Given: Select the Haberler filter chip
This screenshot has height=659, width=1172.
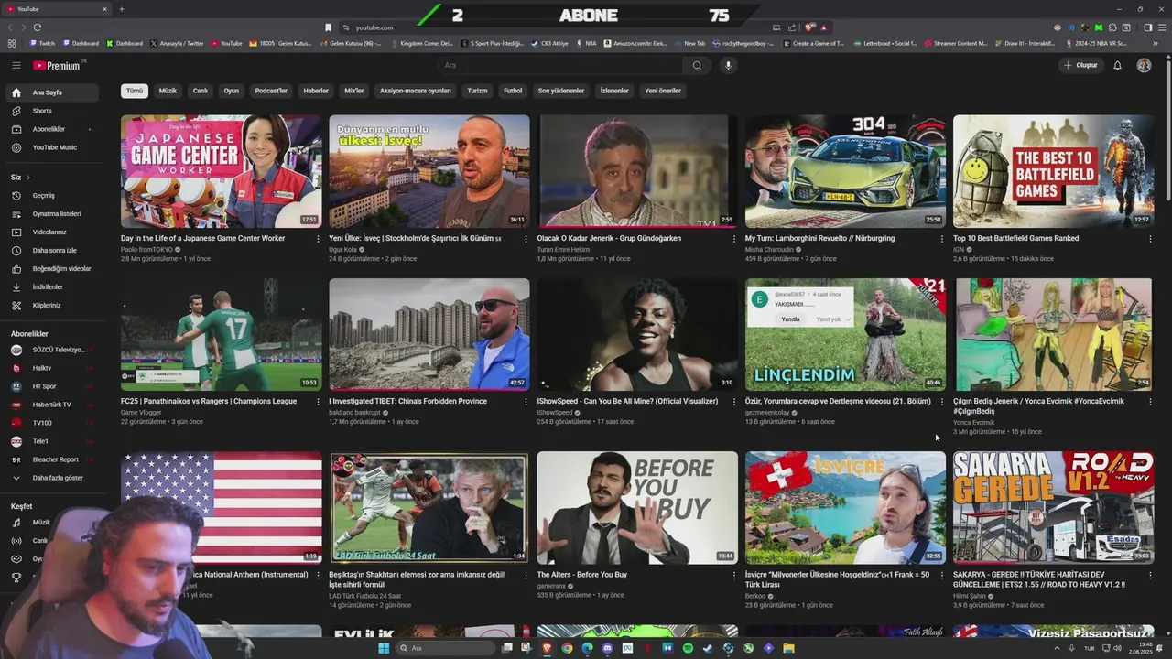Looking at the screenshot, I should 316,91.
